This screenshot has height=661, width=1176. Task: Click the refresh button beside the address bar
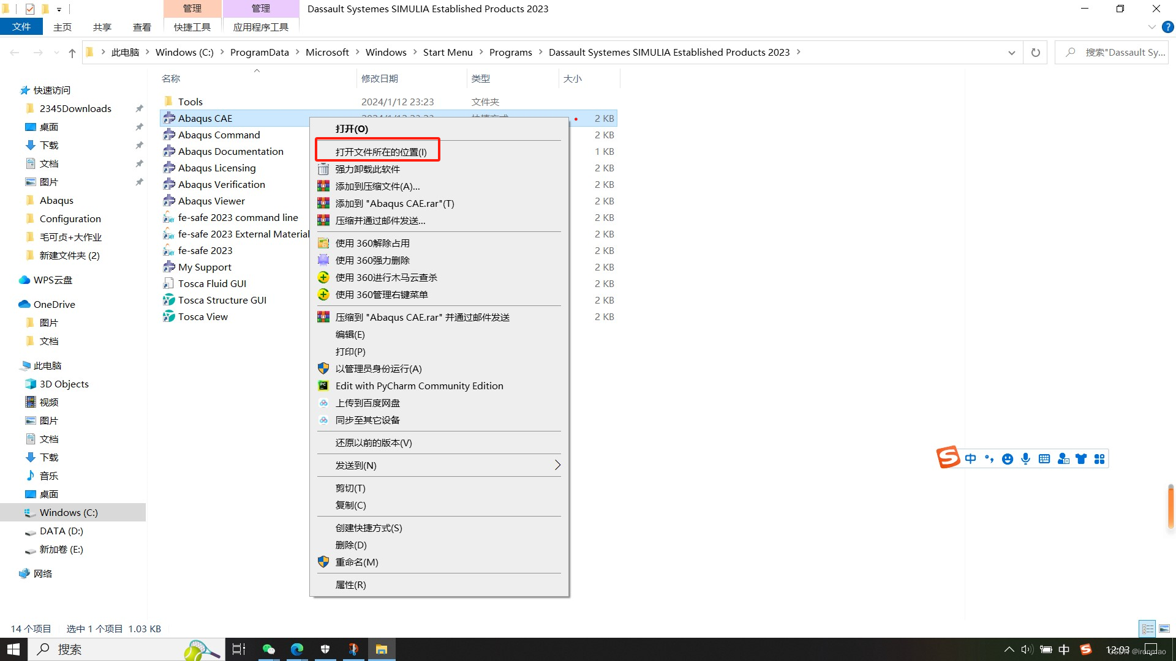pos(1035,53)
